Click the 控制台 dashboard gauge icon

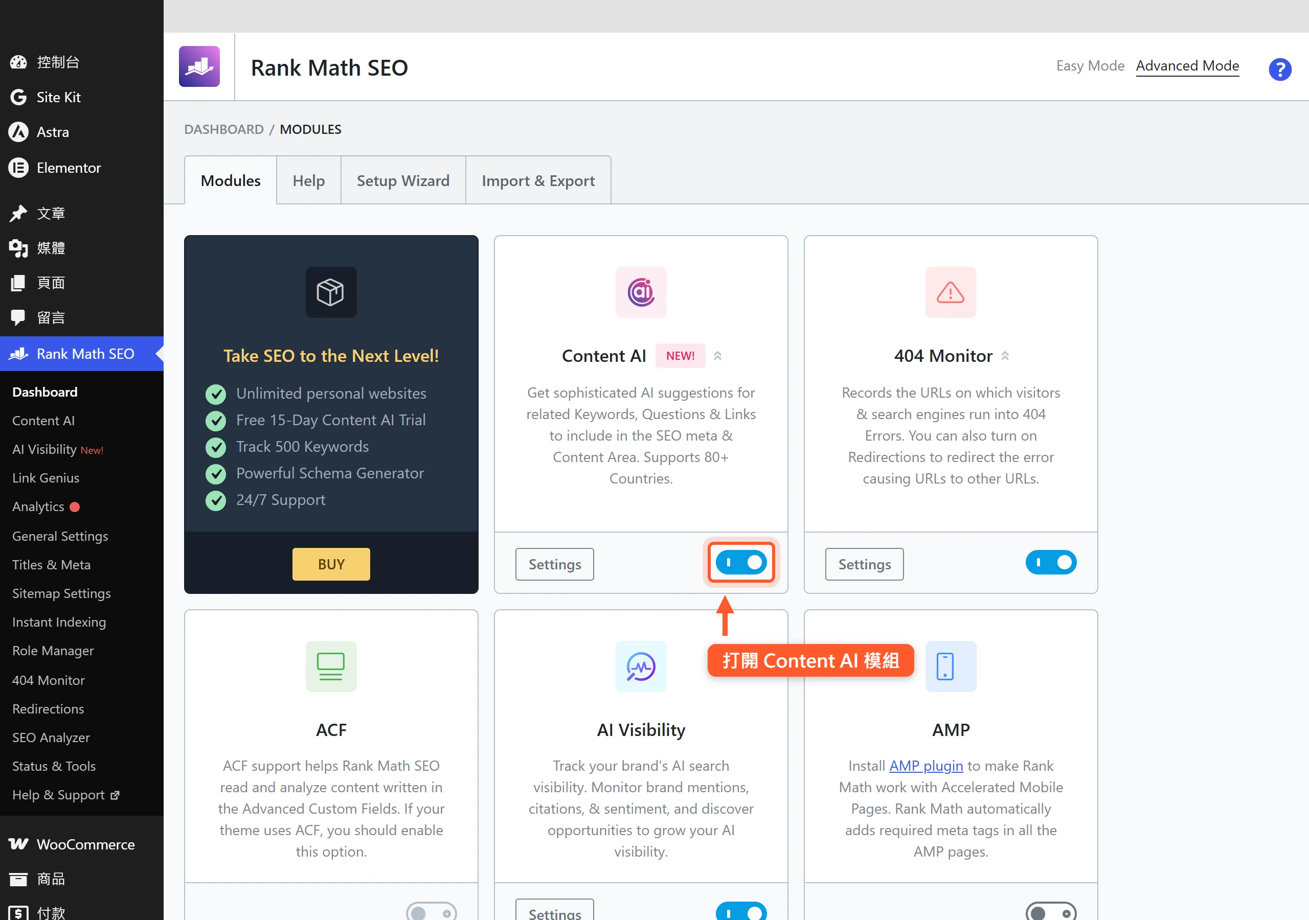pyautogui.click(x=18, y=61)
